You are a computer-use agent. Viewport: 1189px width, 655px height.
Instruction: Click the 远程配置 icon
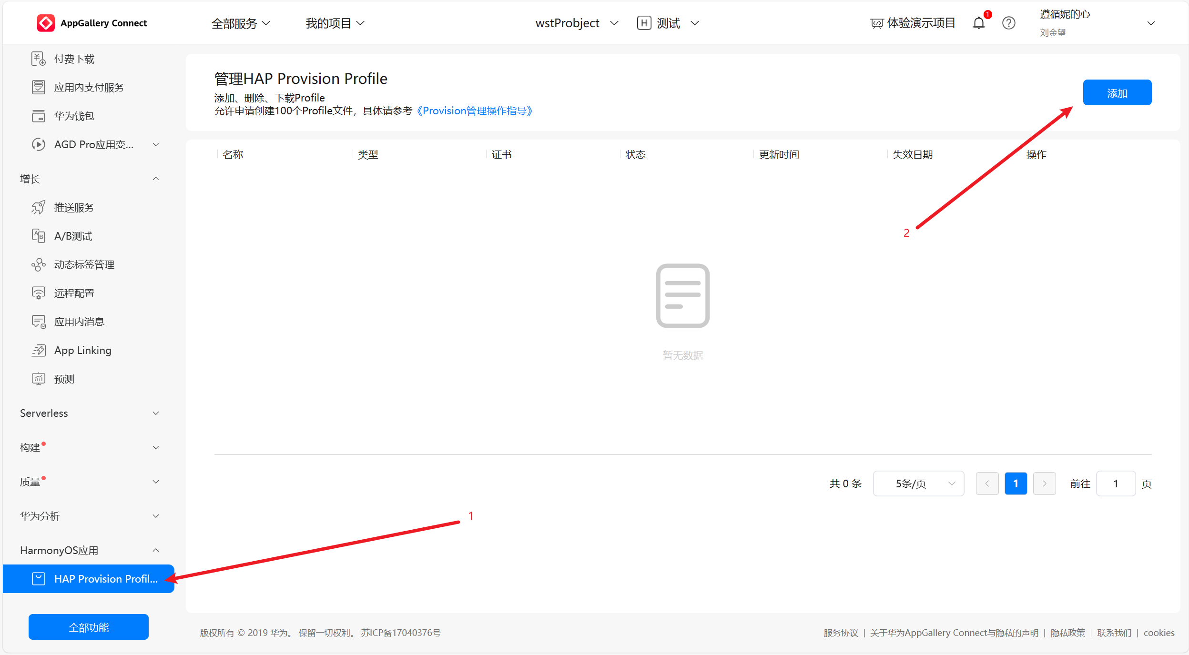(39, 293)
